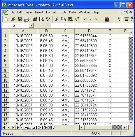
Task: Click the Excel icon in the title bar
Action: pos(4,5)
